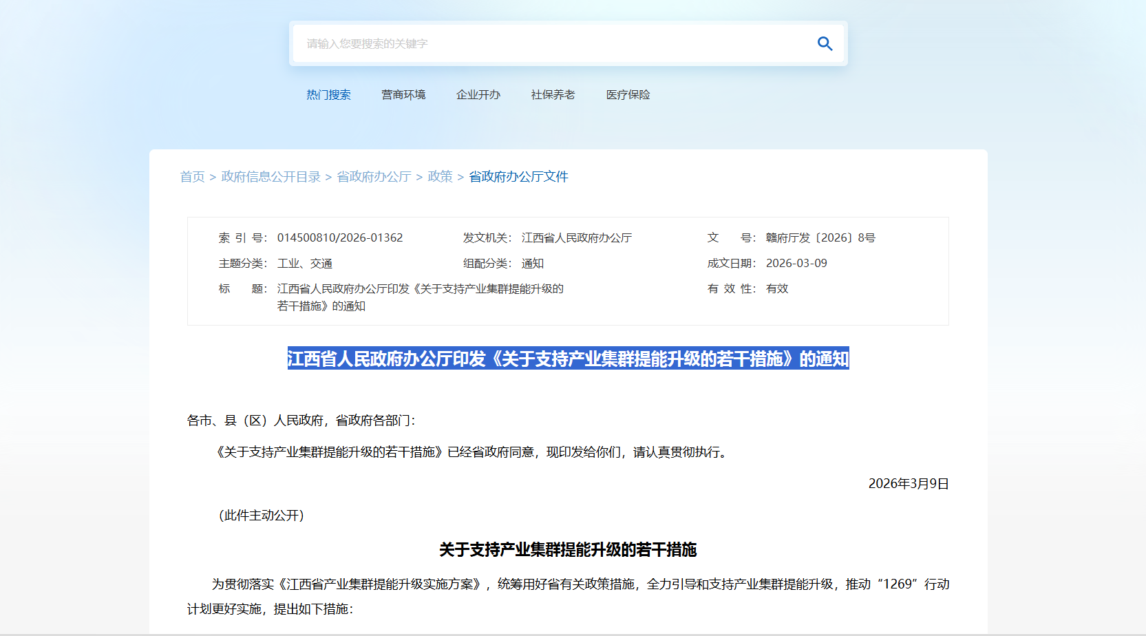Click the magnifier search icon
1146x636 pixels.
point(825,44)
